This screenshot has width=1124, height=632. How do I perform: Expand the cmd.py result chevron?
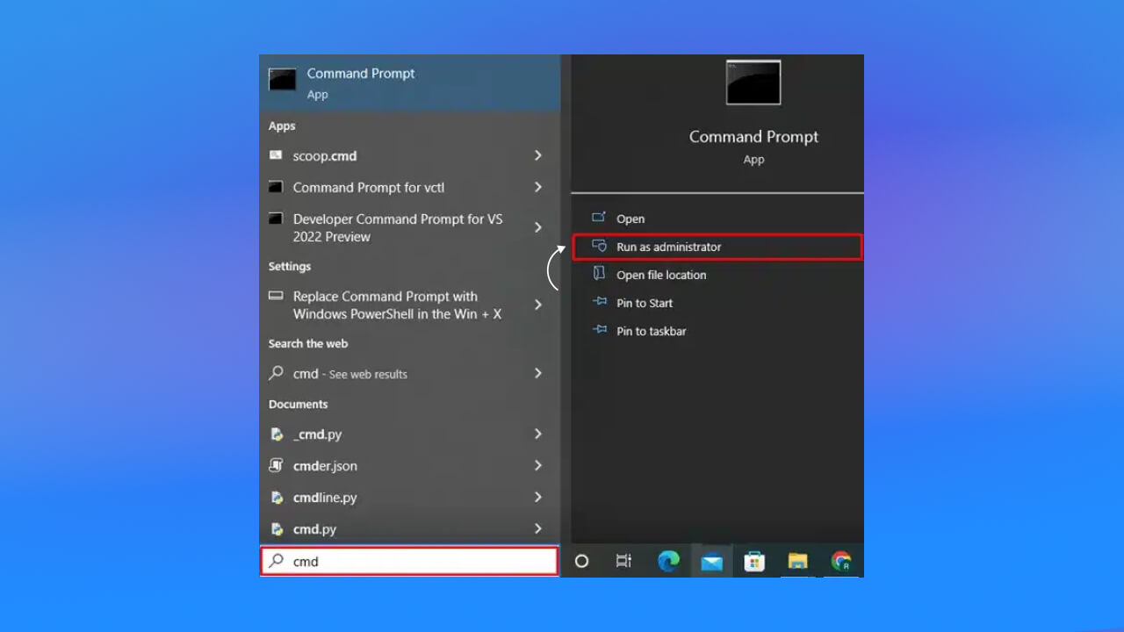[538, 528]
